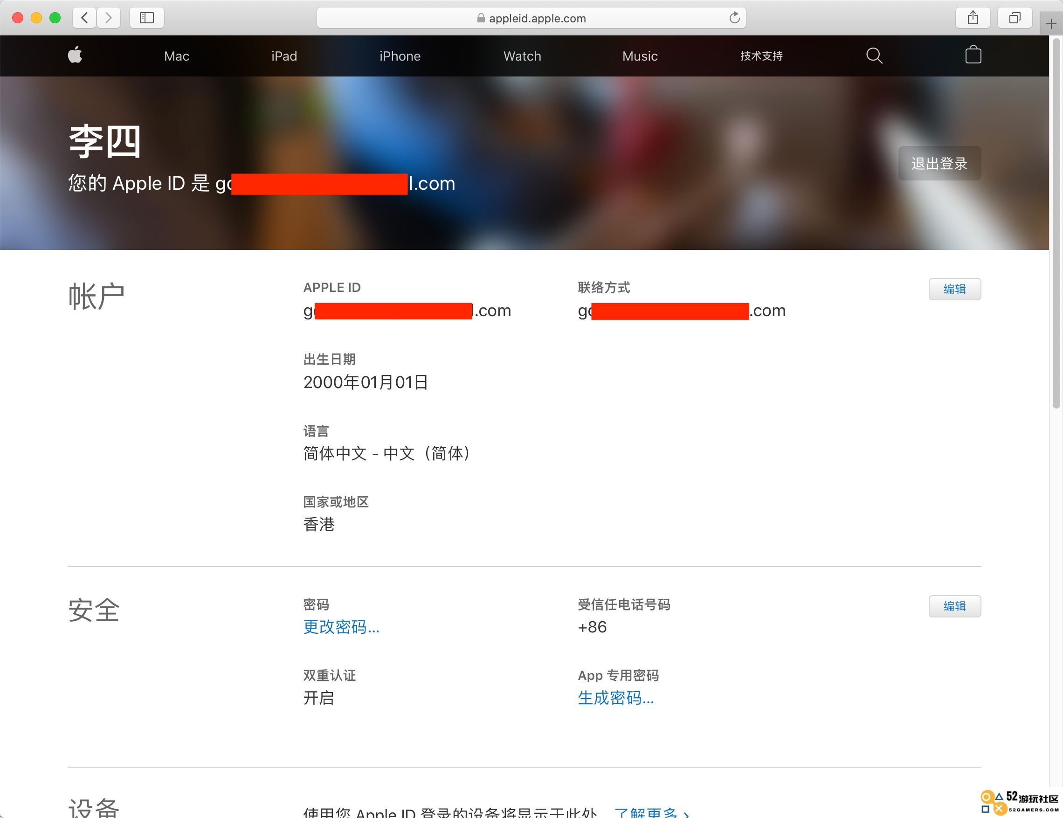Click 编辑 button in 安全 section
This screenshot has height=818, width=1063.
pos(954,606)
